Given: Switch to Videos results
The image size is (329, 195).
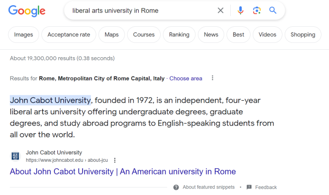Looking at the screenshot, I should click(267, 35).
